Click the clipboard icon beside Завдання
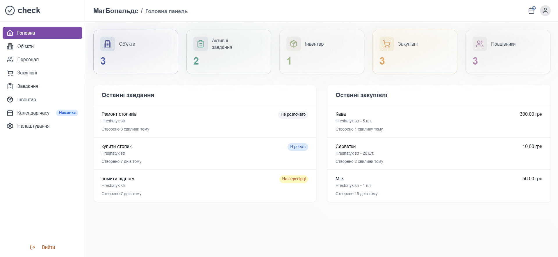 (10, 86)
